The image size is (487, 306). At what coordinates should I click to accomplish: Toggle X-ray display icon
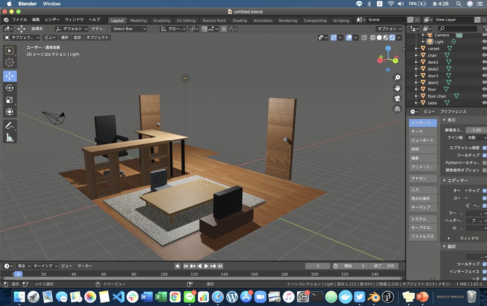tap(364, 37)
